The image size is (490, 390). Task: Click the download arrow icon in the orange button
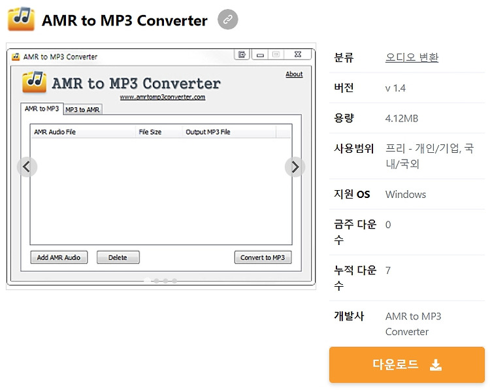point(435,365)
